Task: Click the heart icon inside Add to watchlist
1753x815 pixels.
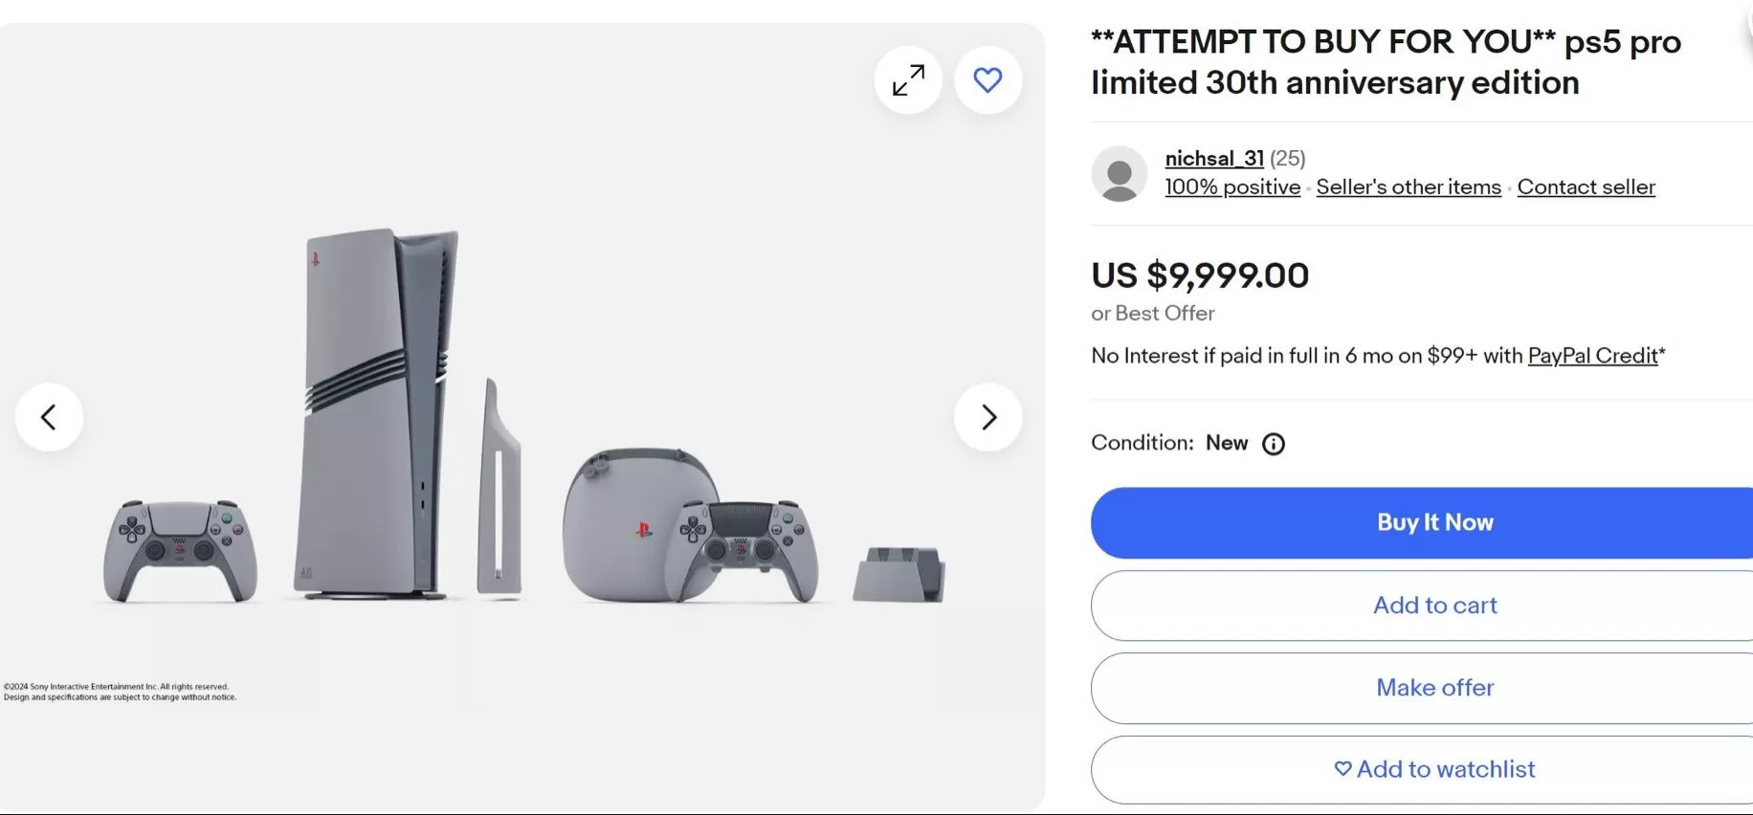Action: (1342, 768)
